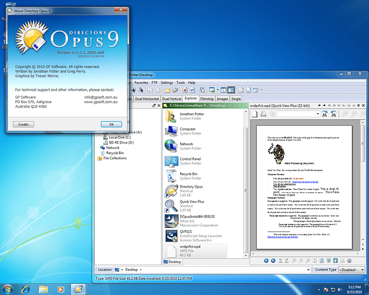Toggle the highlighted viewer pane toolbar icon
This screenshot has height=295, width=369.
click(x=231, y=90)
